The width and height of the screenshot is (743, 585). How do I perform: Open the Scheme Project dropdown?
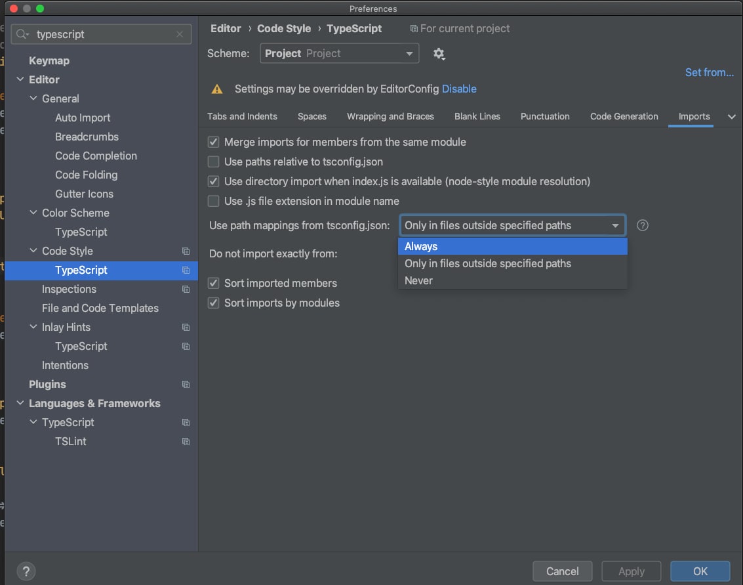pyautogui.click(x=339, y=53)
